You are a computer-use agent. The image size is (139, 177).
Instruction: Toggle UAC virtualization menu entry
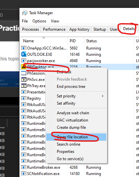[76, 120]
